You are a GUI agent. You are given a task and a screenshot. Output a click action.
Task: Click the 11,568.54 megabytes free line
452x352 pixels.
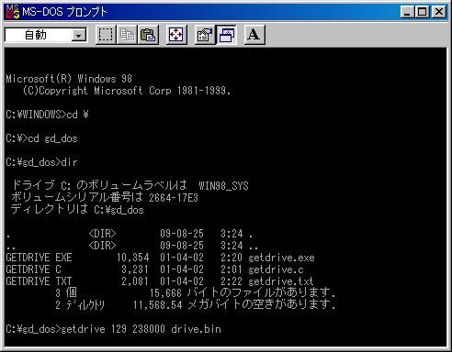[x=196, y=304]
